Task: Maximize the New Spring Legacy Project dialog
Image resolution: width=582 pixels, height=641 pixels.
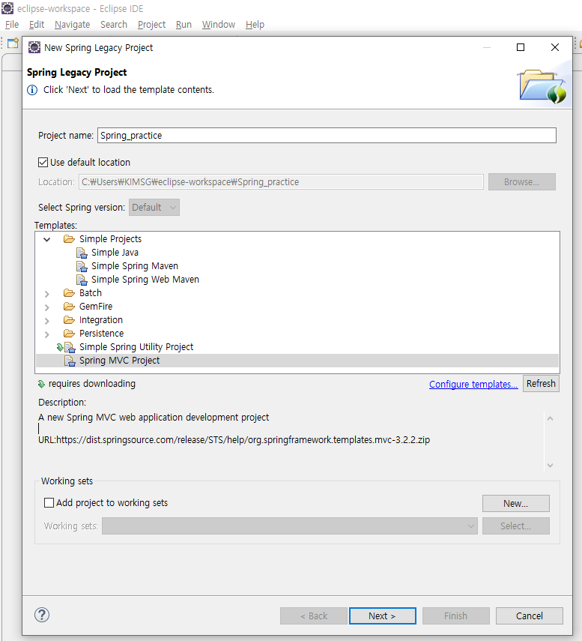Action: pos(521,47)
